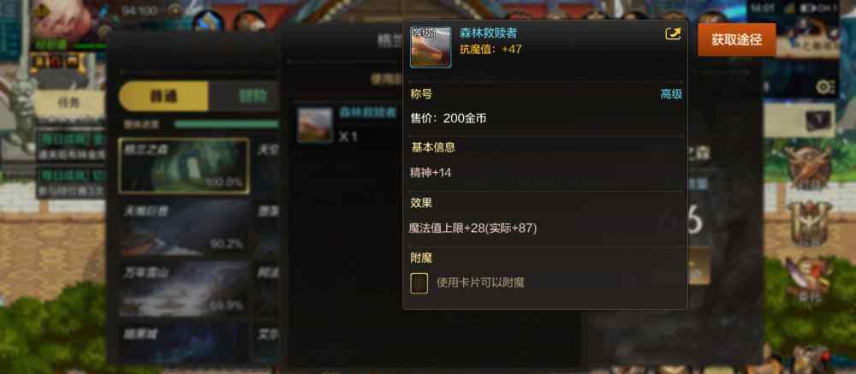Image resolution: width=856 pixels, height=374 pixels.
Task: Select the 森林救赎者 title icon in tooltip
Action: tap(431, 47)
